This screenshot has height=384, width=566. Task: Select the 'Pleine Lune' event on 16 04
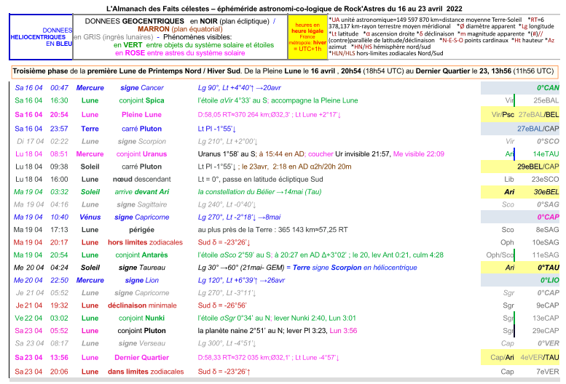[142, 114]
